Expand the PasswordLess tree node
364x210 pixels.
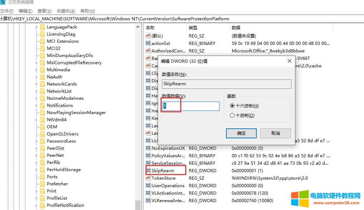coord(36,141)
